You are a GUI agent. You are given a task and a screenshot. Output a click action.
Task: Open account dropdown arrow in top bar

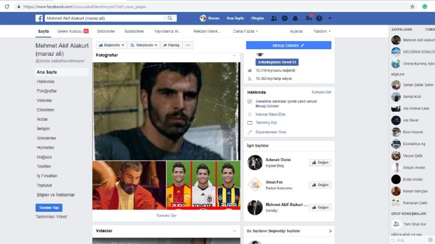tap(330, 18)
